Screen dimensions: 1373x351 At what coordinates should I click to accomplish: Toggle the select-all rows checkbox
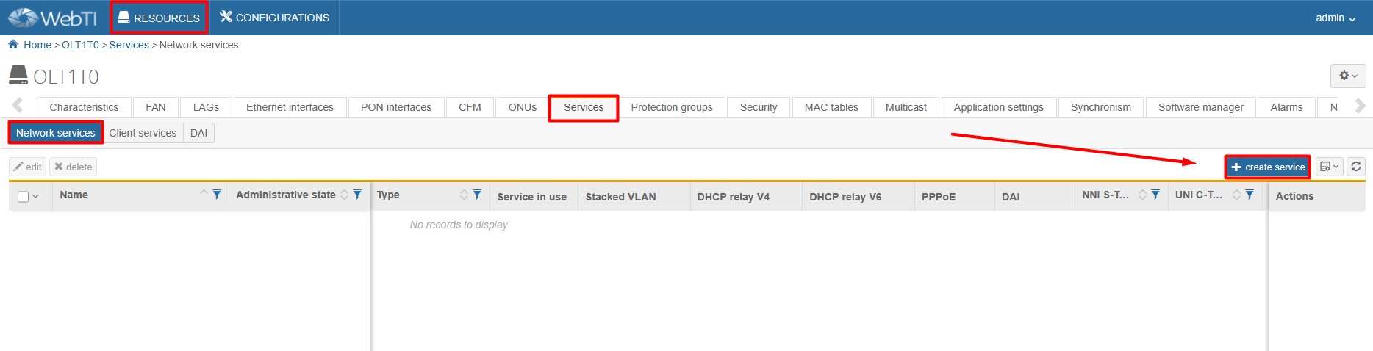(24, 196)
